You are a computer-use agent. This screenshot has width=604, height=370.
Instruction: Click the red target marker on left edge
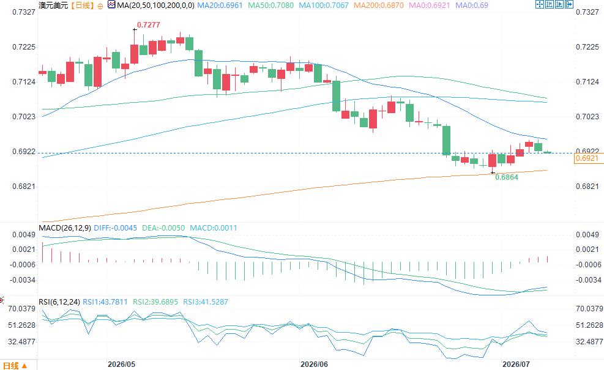click(1, 300)
